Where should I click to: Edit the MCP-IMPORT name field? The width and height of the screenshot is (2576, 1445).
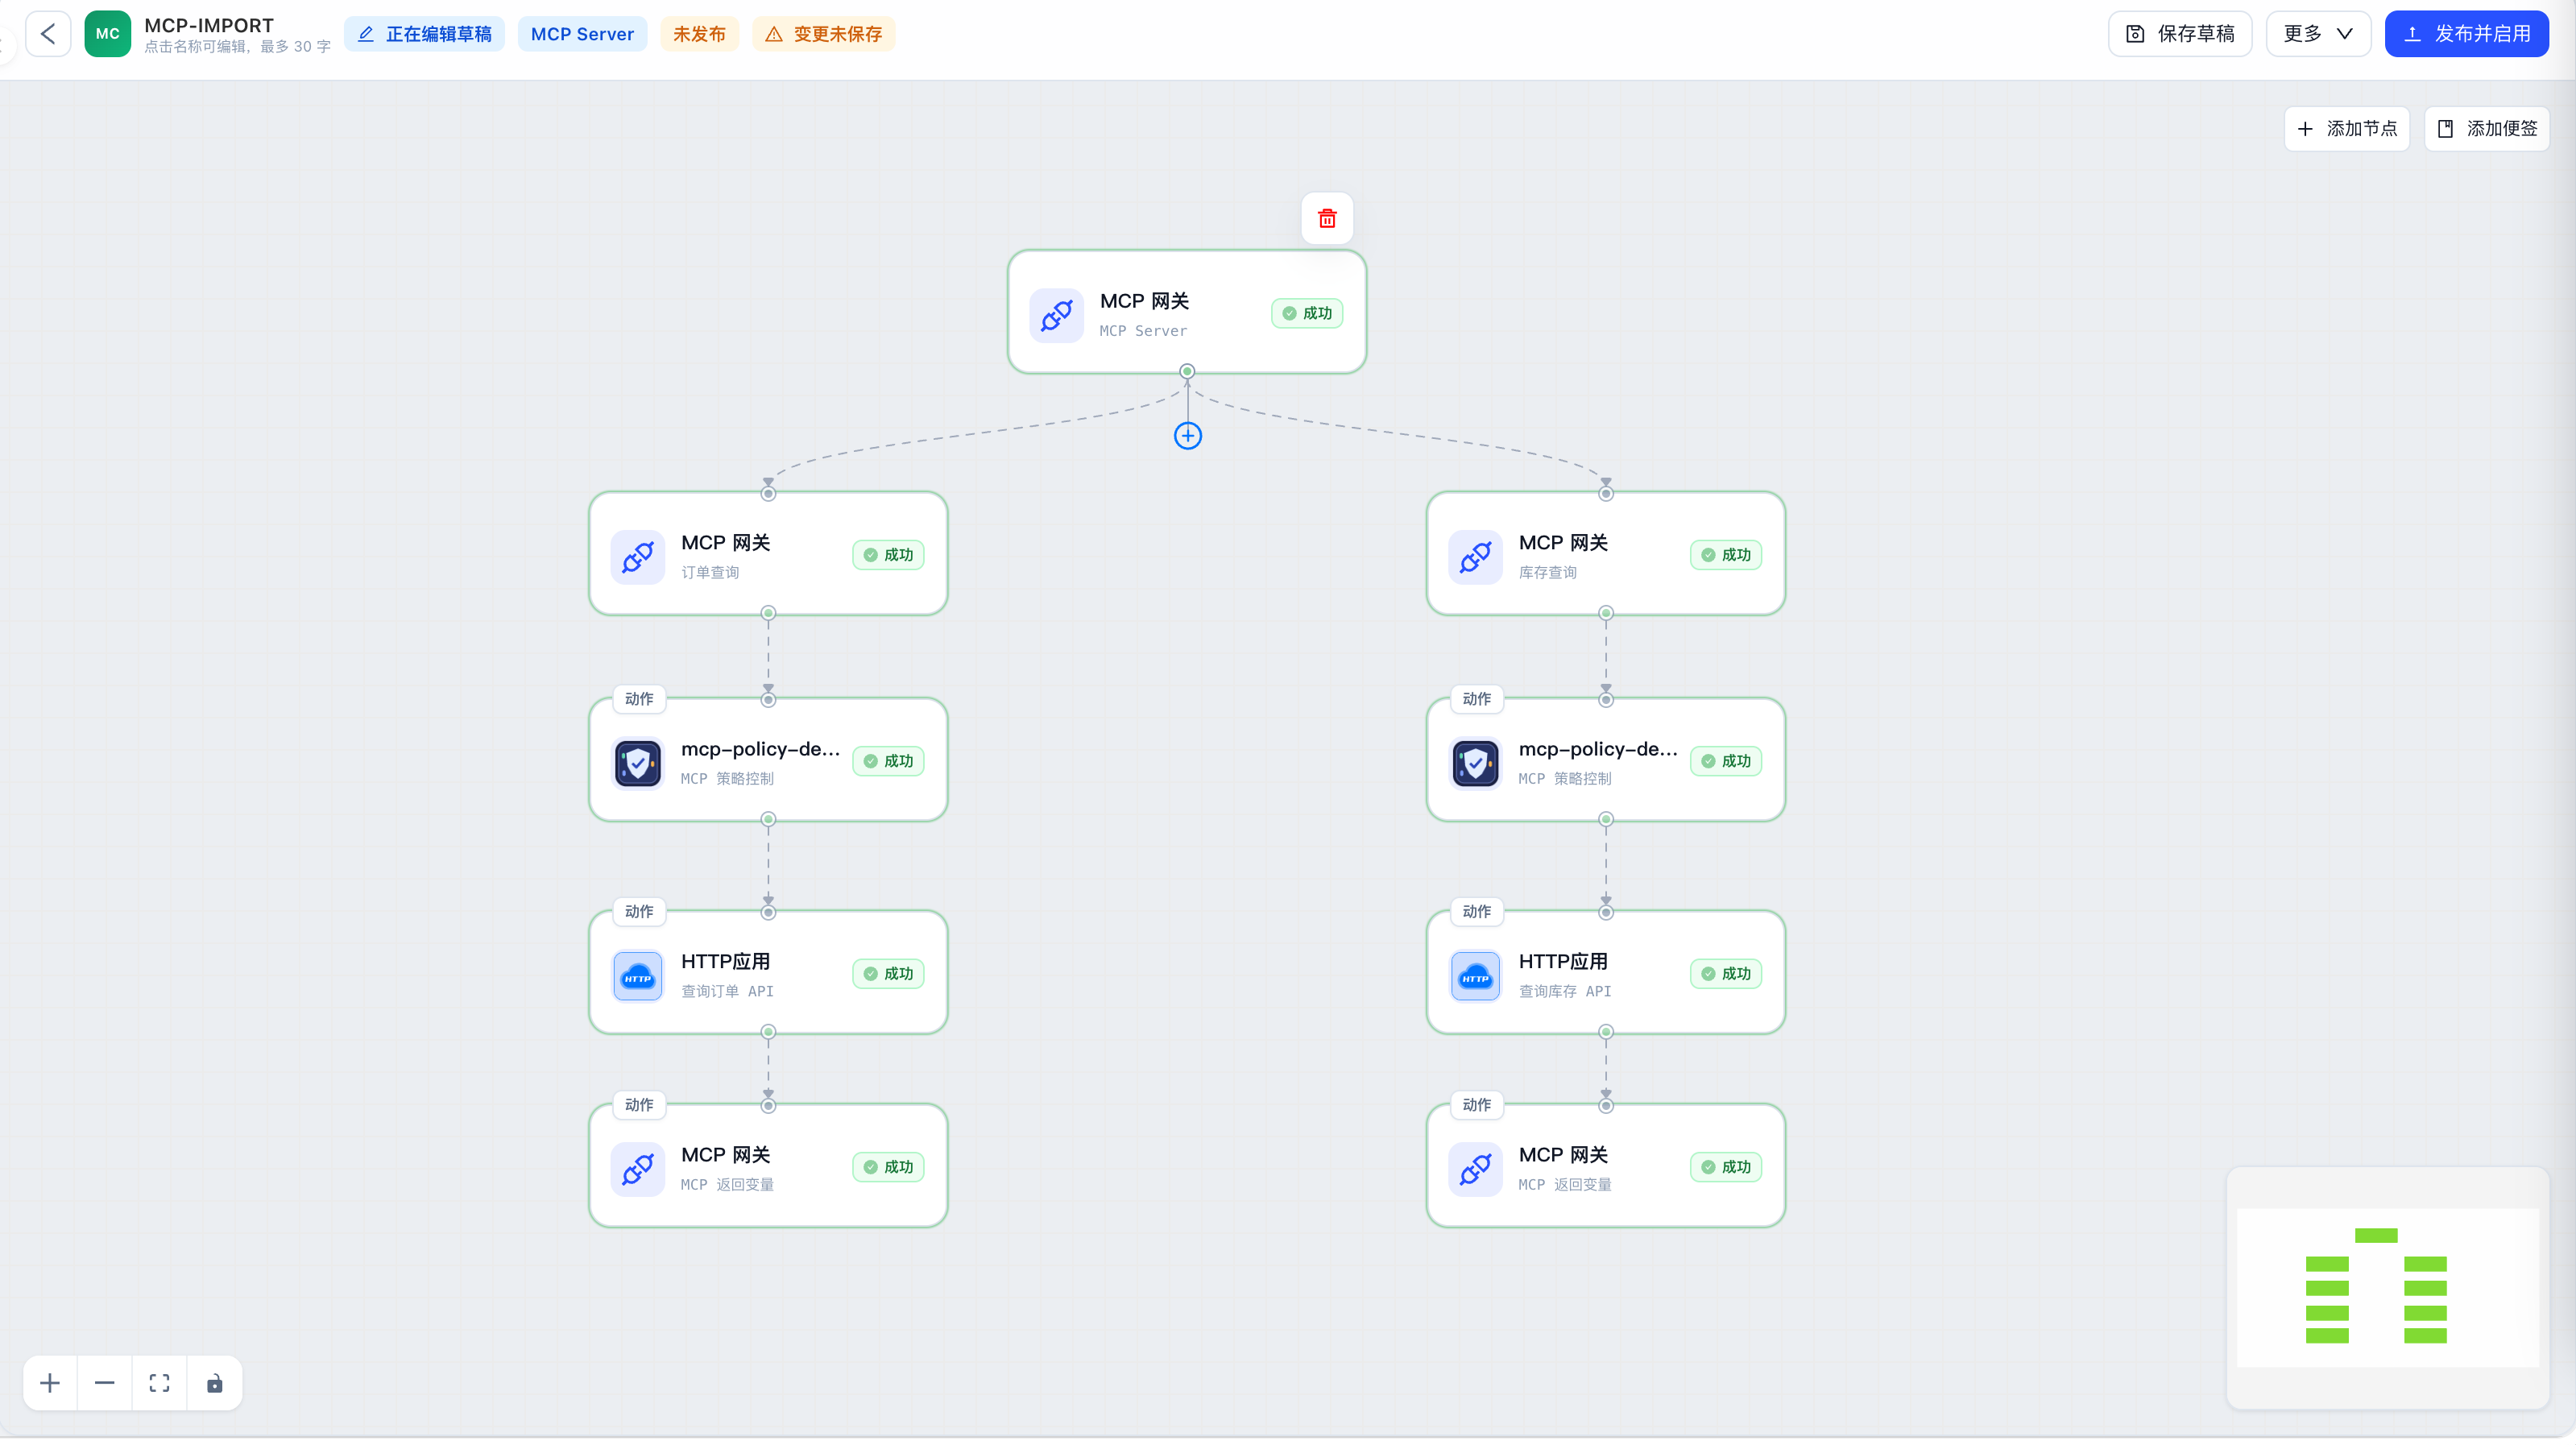[x=209, y=25]
